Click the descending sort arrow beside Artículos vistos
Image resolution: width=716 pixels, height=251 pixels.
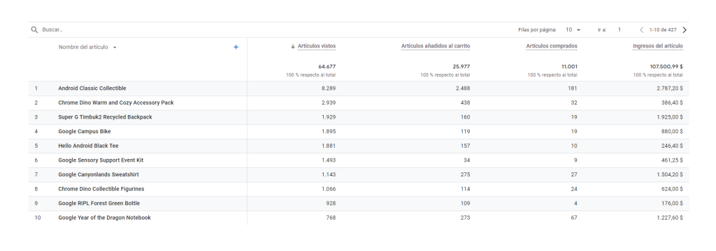click(293, 47)
